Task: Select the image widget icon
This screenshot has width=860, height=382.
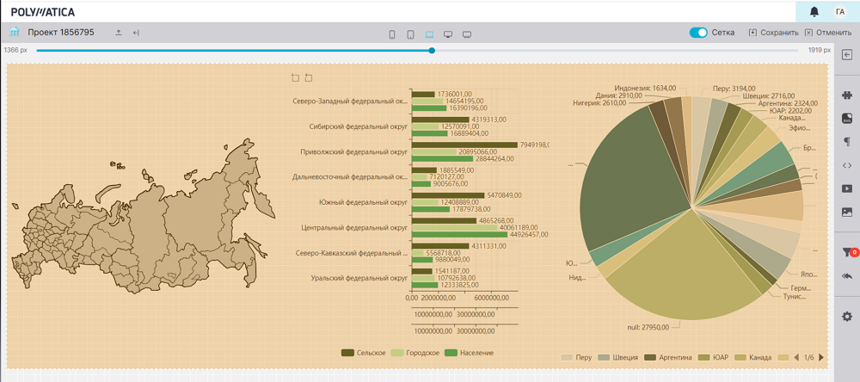Action: pyautogui.click(x=846, y=212)
